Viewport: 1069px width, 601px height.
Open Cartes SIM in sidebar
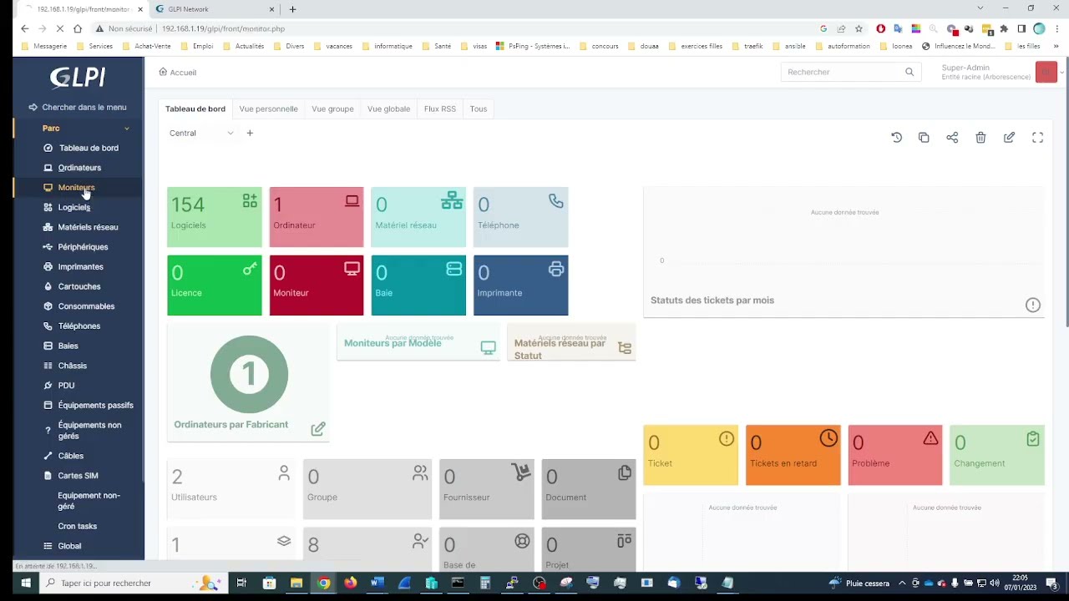pos(71,476)
